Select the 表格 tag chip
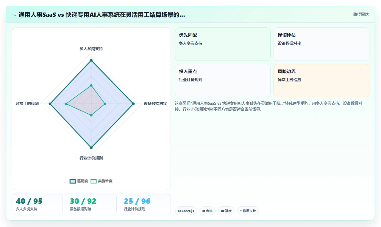This screenshot has width=381, height=227. [207, 211]
